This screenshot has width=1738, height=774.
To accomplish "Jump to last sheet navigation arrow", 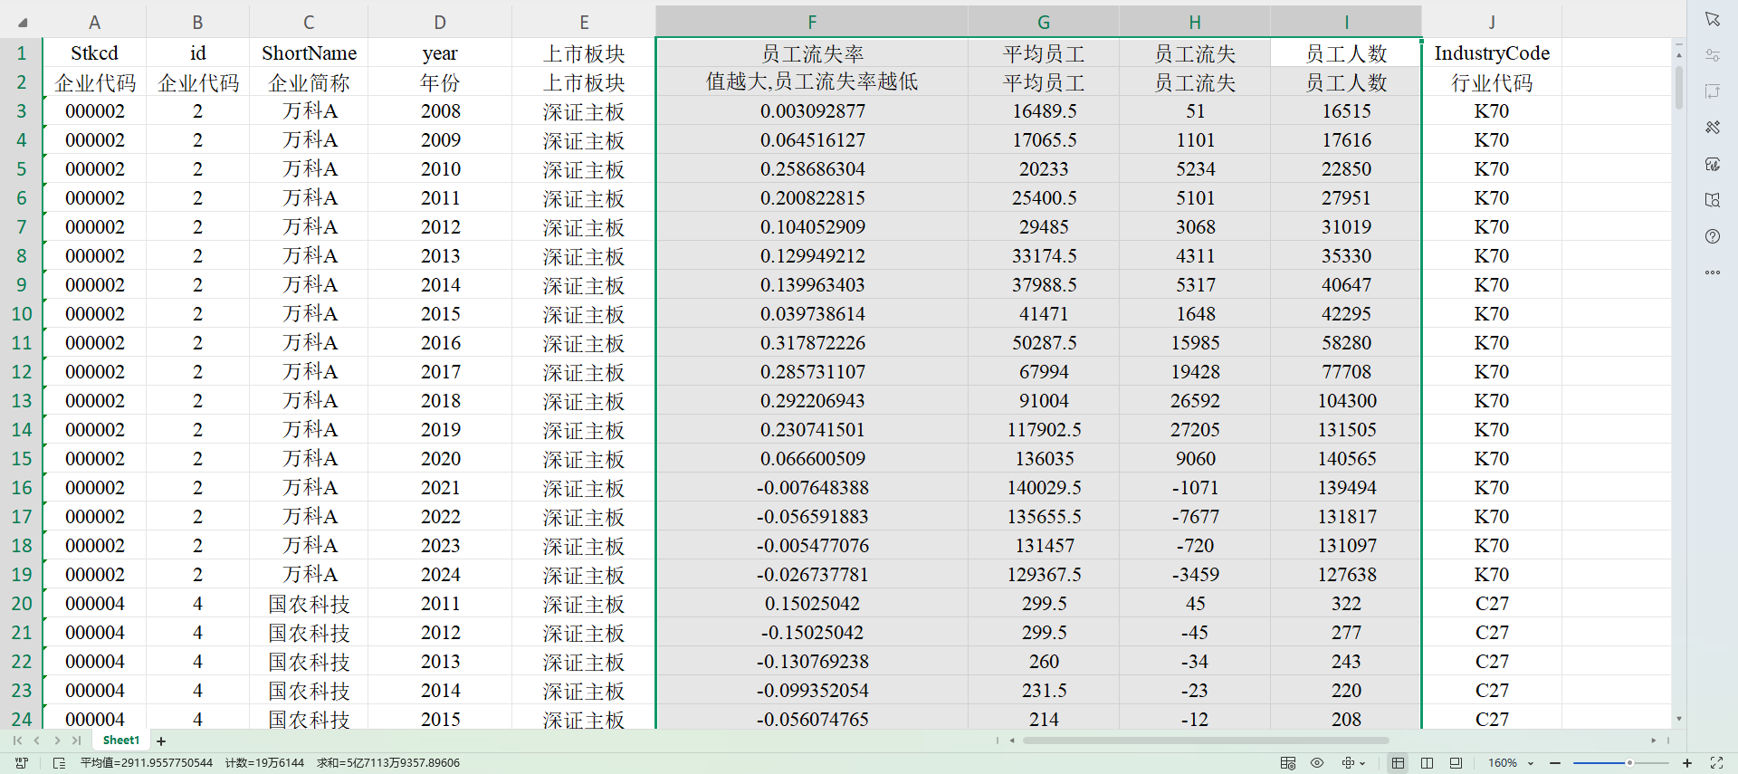I will tap(77, 741).
